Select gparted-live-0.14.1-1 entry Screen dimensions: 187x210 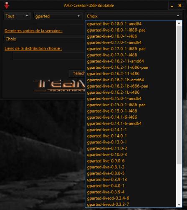[x=131, y=130]
